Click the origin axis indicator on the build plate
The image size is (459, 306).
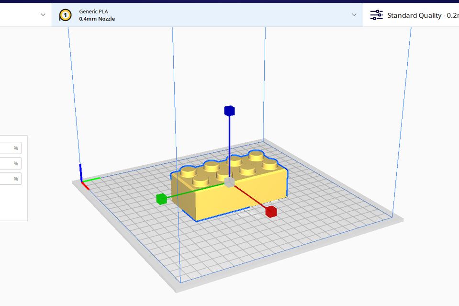(x=82, y=182)
